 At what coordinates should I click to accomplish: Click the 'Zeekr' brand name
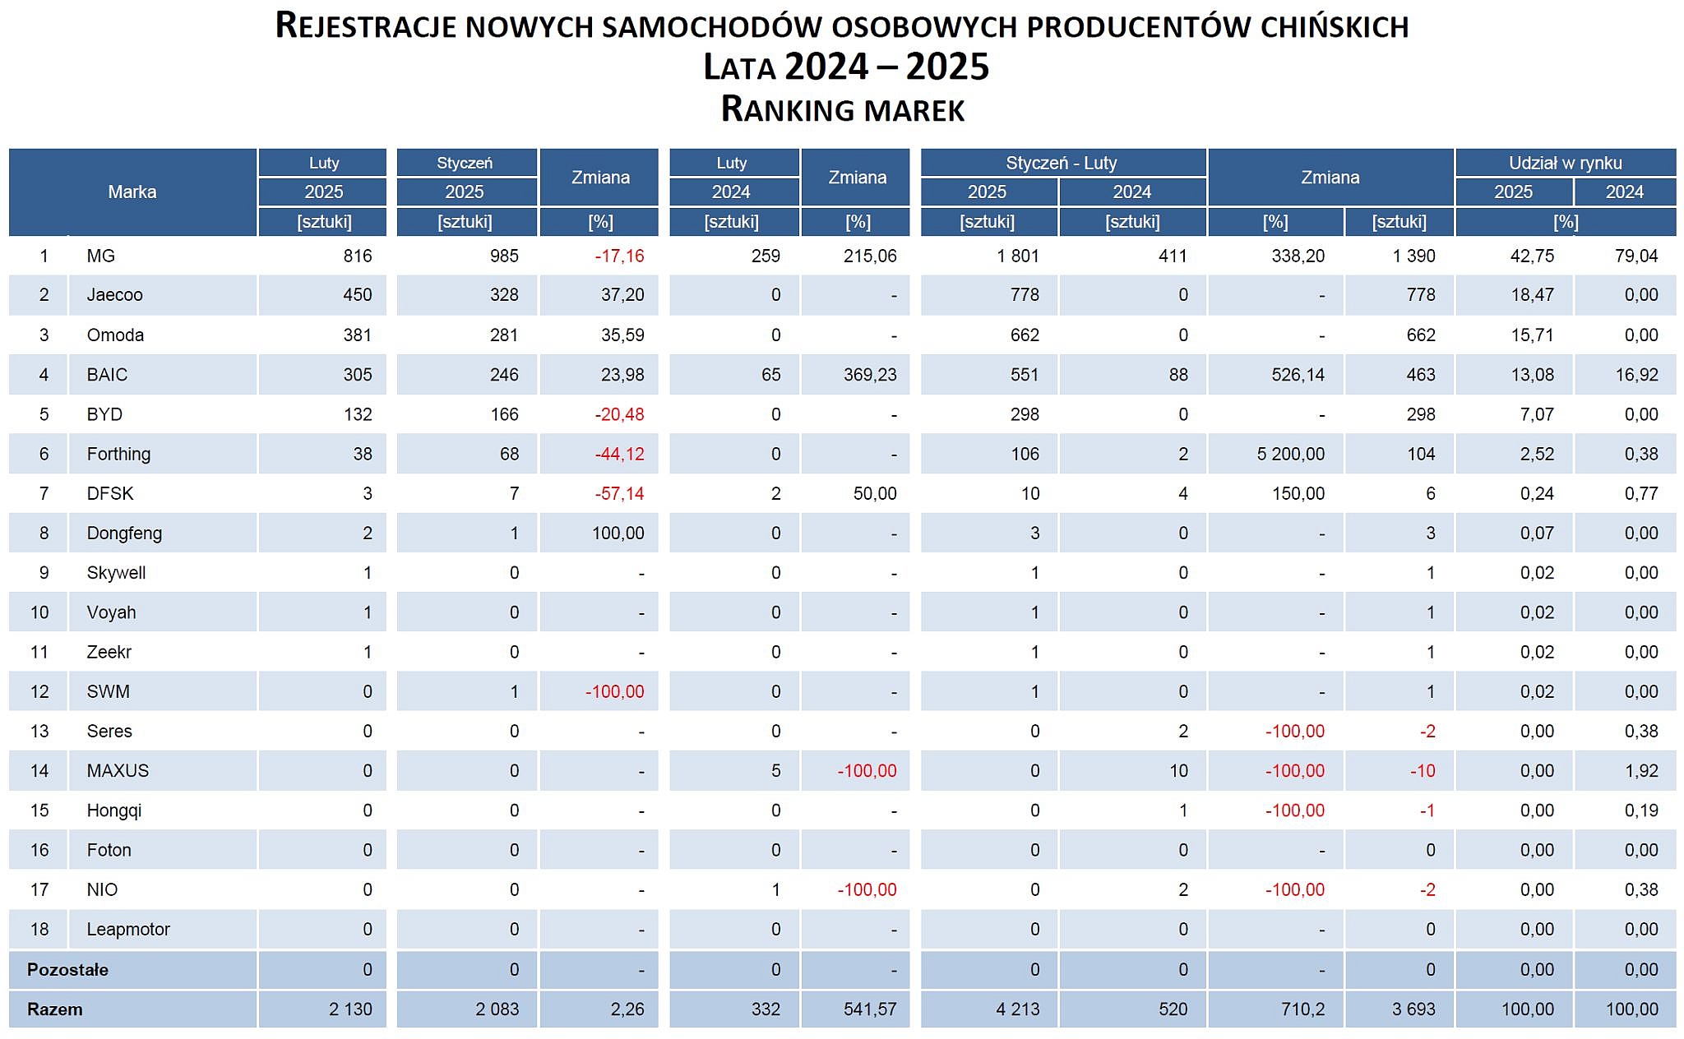click(109, 652)
